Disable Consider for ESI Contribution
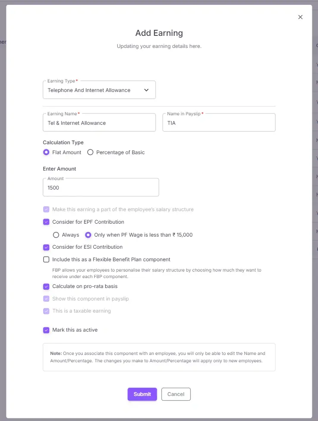Image resolution: width=318 pixels, height=421 pixels. point(46,247)
